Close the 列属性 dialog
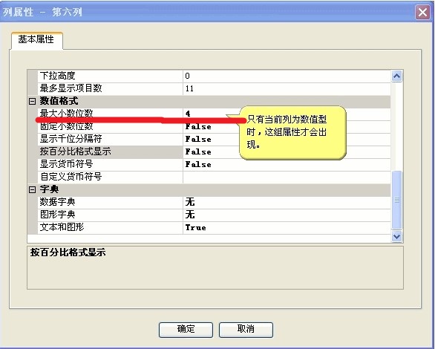Image resolution: width=435 pixels, height=349 pixels. tap(422, 12)
